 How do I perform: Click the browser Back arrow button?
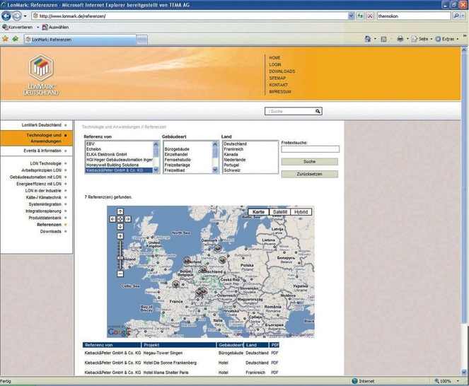click(x=6, y=16)
